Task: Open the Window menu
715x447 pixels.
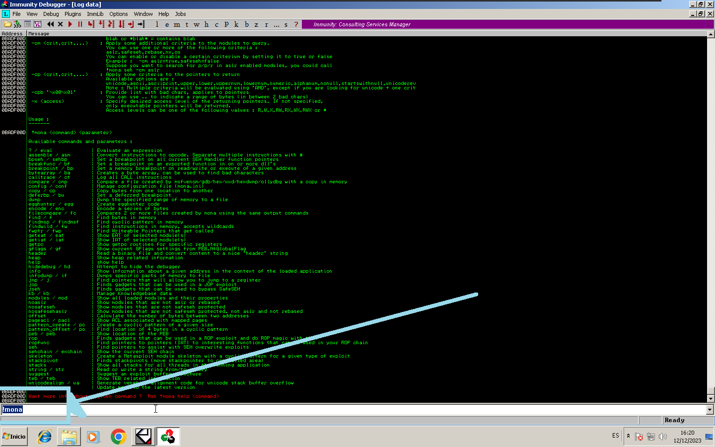Action: tap(143, 14)
